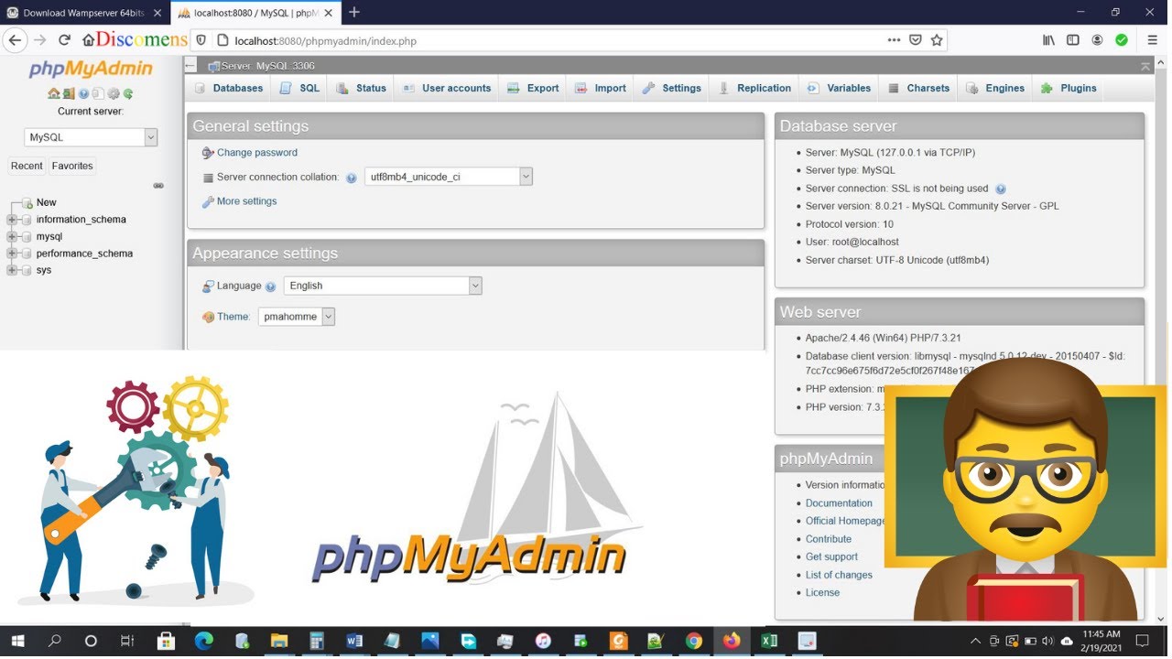Screen dimensions: 1172x659
Task: Open Firefox account icon
Action: 1097,40
